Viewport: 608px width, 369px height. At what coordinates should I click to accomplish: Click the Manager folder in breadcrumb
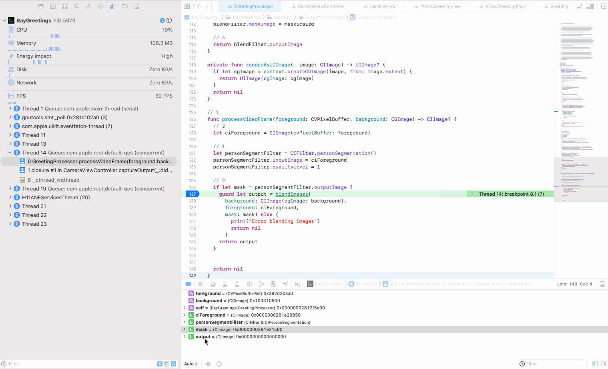[279, 17]
